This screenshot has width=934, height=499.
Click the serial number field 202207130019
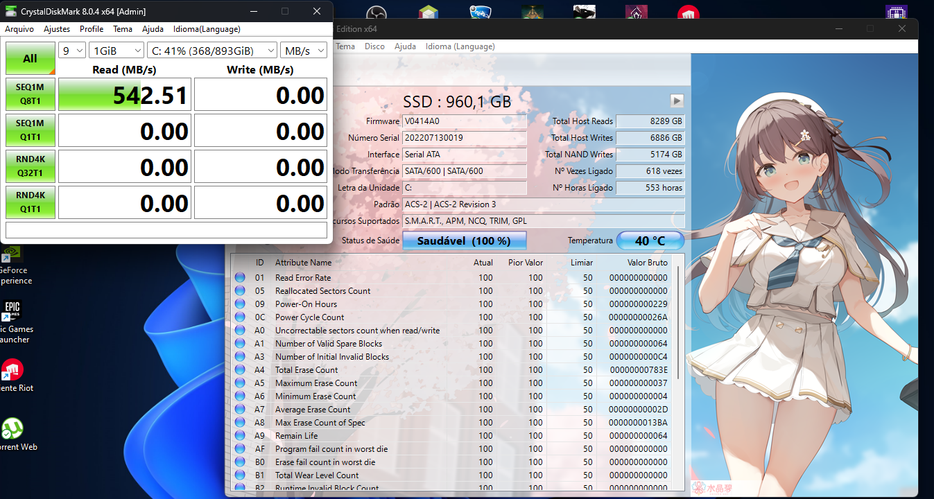tap(464, 138)
